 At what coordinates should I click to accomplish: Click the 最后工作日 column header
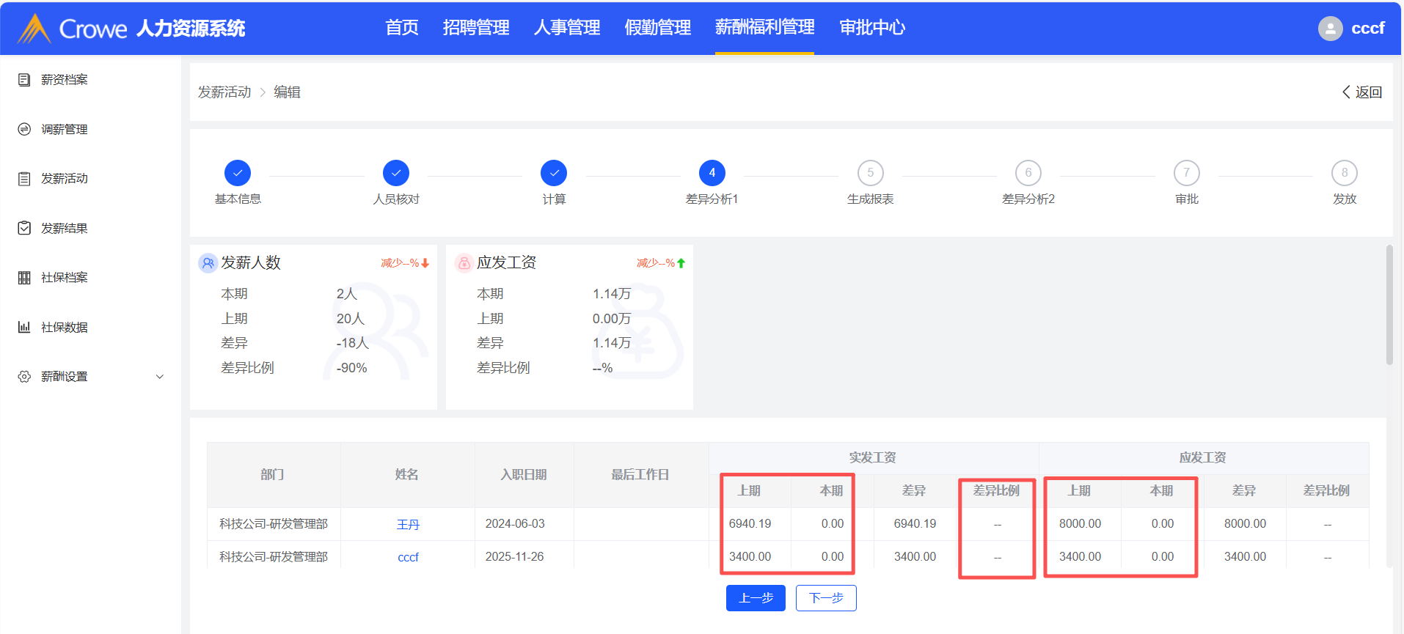[x=640, y=475]
